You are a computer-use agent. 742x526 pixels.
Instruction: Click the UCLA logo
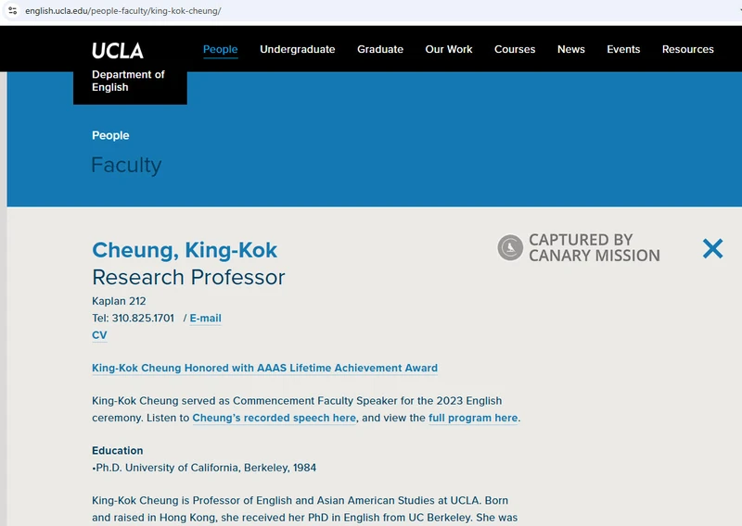tap(118, 51)
